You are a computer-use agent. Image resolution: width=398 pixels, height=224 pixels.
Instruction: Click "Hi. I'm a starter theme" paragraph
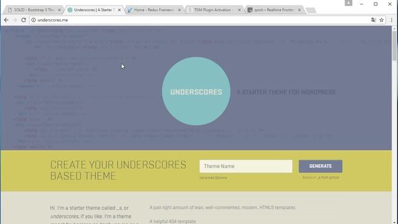click(x=95, y=215)
